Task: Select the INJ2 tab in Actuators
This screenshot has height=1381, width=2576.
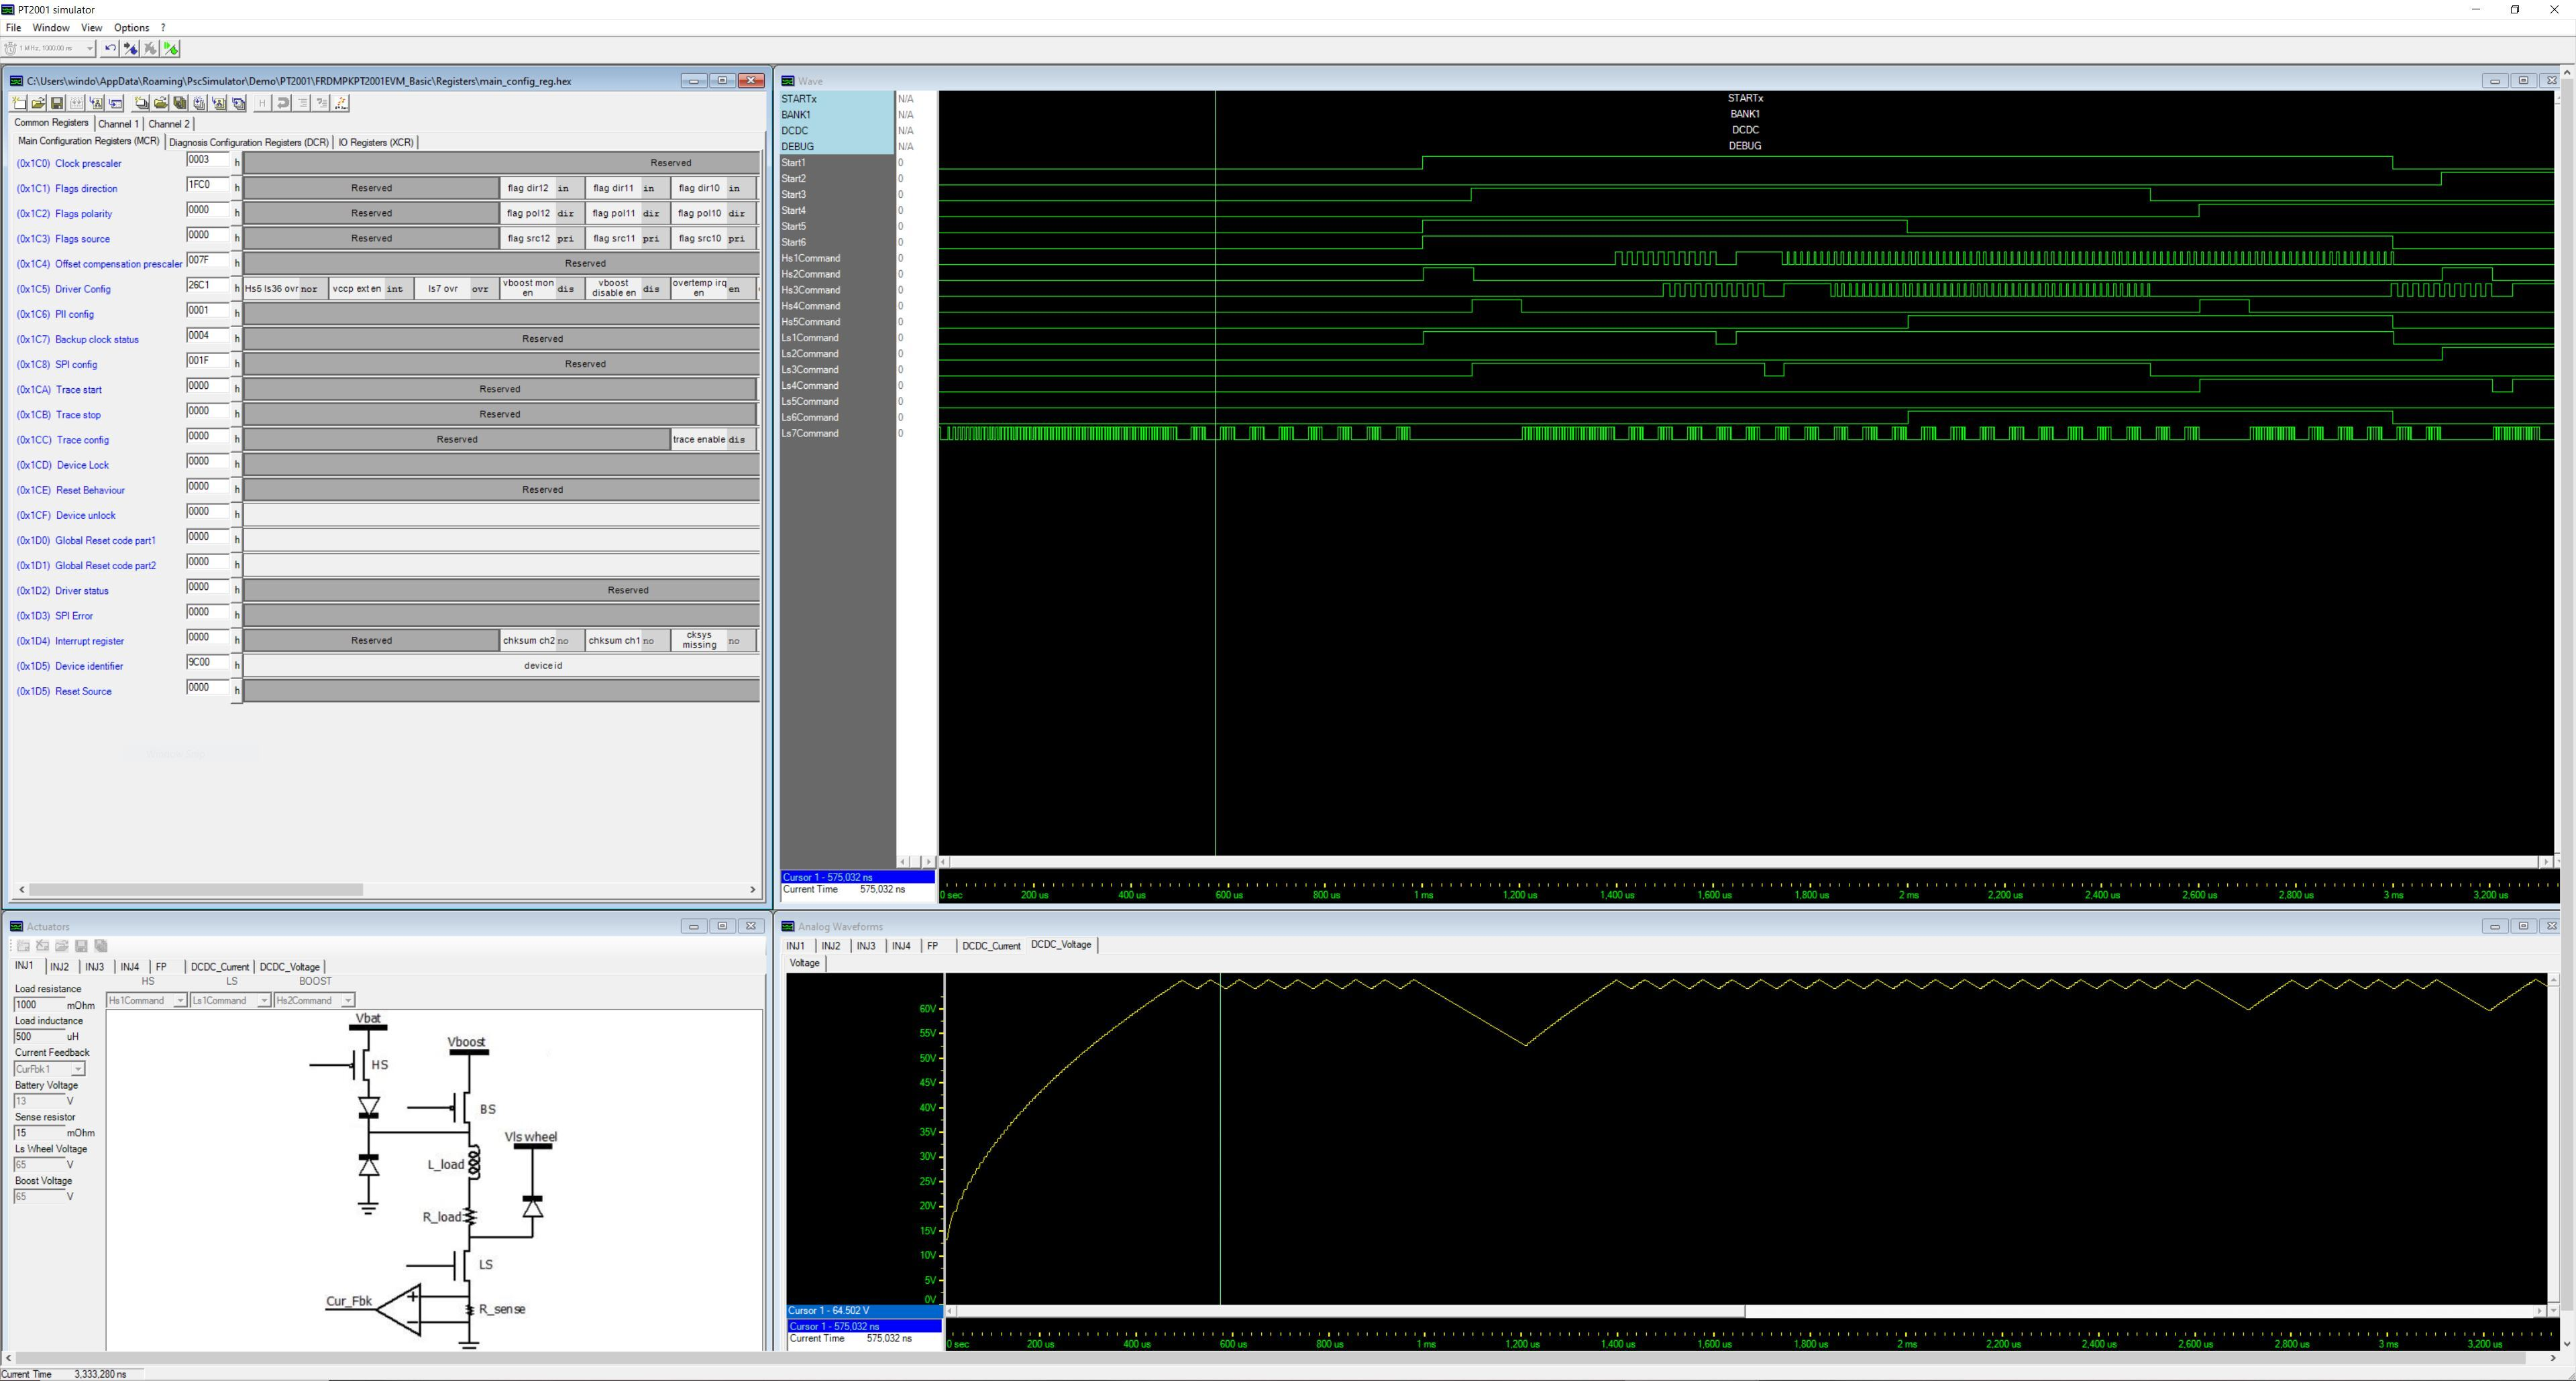Action: tap(60, 966)
